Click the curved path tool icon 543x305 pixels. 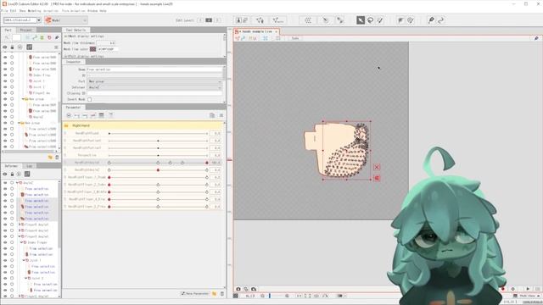point(441,20)
